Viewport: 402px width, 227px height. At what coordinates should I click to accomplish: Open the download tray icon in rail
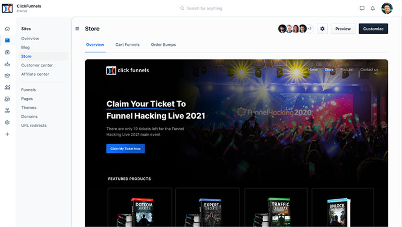click(8, 64)
